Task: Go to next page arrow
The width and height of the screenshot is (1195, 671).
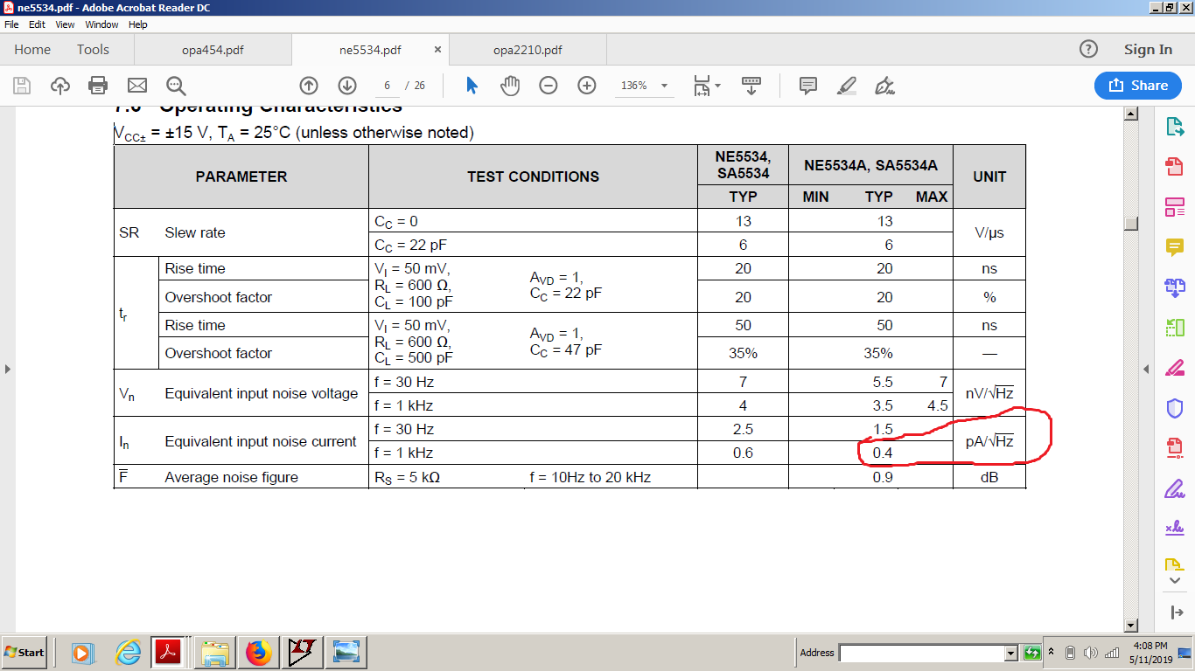Action: point(347,86)
